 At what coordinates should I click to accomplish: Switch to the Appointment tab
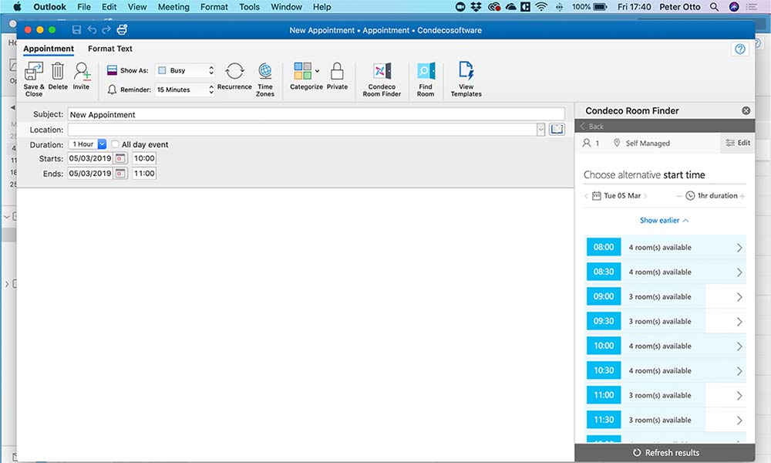49,49
